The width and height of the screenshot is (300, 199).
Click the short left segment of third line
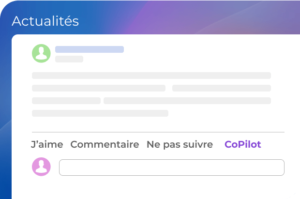pyautogui.click(x=66, y=101)
